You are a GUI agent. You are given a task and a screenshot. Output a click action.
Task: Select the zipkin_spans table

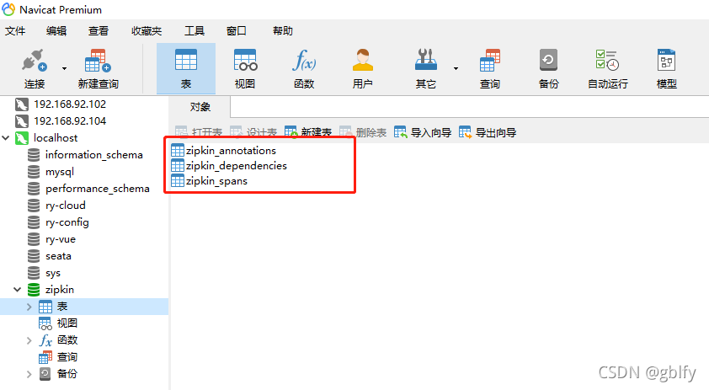point(210,181)
